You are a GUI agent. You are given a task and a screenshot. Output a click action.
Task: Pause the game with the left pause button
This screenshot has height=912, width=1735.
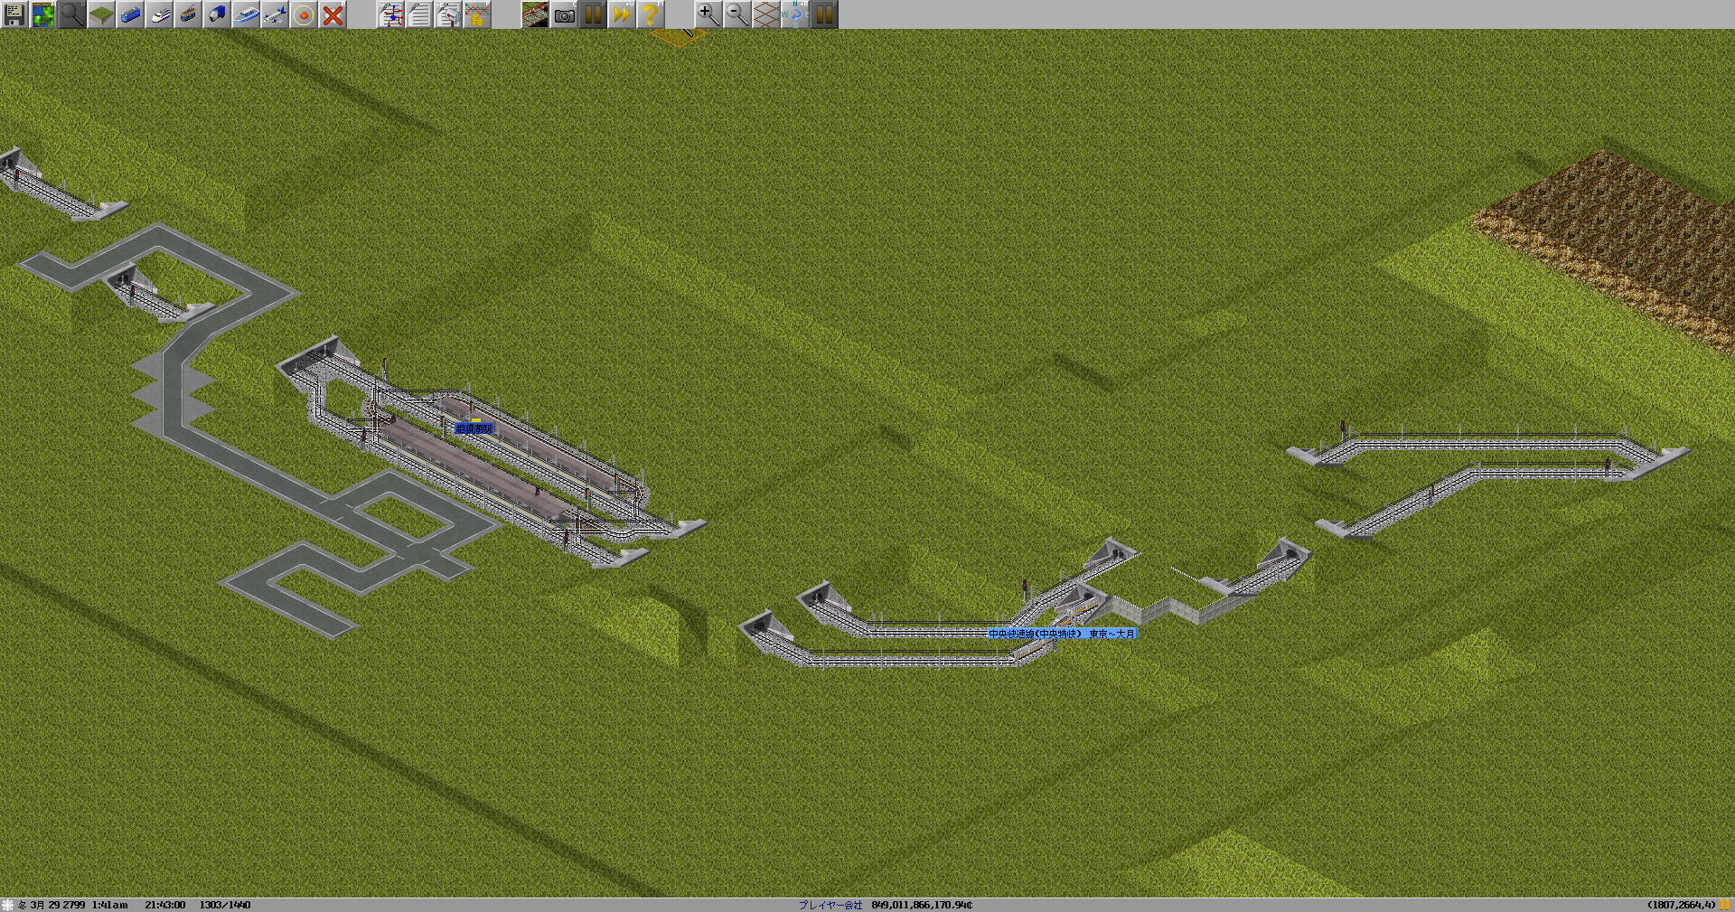coord(593,14)
